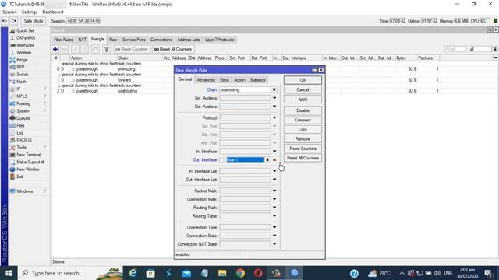Open Mesh in sidebar
Image resolution: width=499 pixels, height=280 pixels.
point(21,82)
